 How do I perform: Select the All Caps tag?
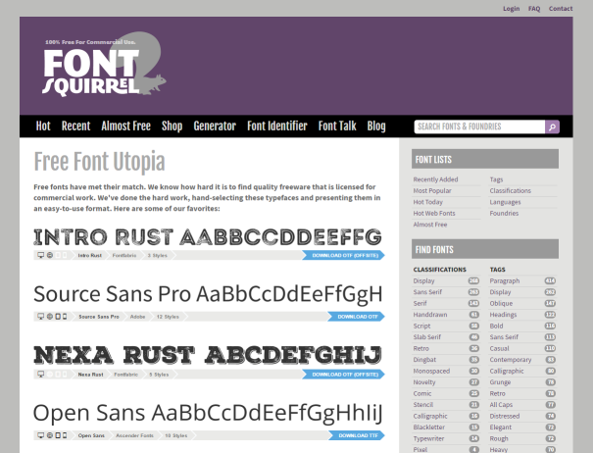pos(501,405)
